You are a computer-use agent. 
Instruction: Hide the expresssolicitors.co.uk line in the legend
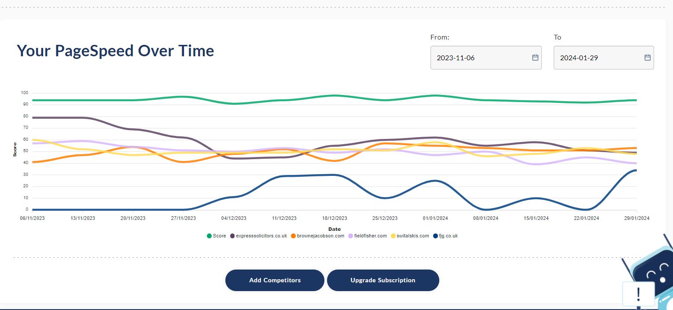(258, 236)
